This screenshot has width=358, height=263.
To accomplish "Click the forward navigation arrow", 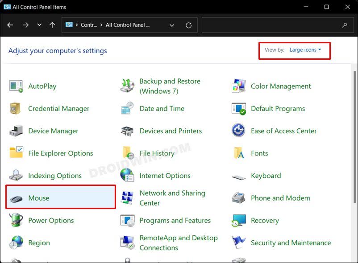I will pyautogui.click(x=25, y=25).
